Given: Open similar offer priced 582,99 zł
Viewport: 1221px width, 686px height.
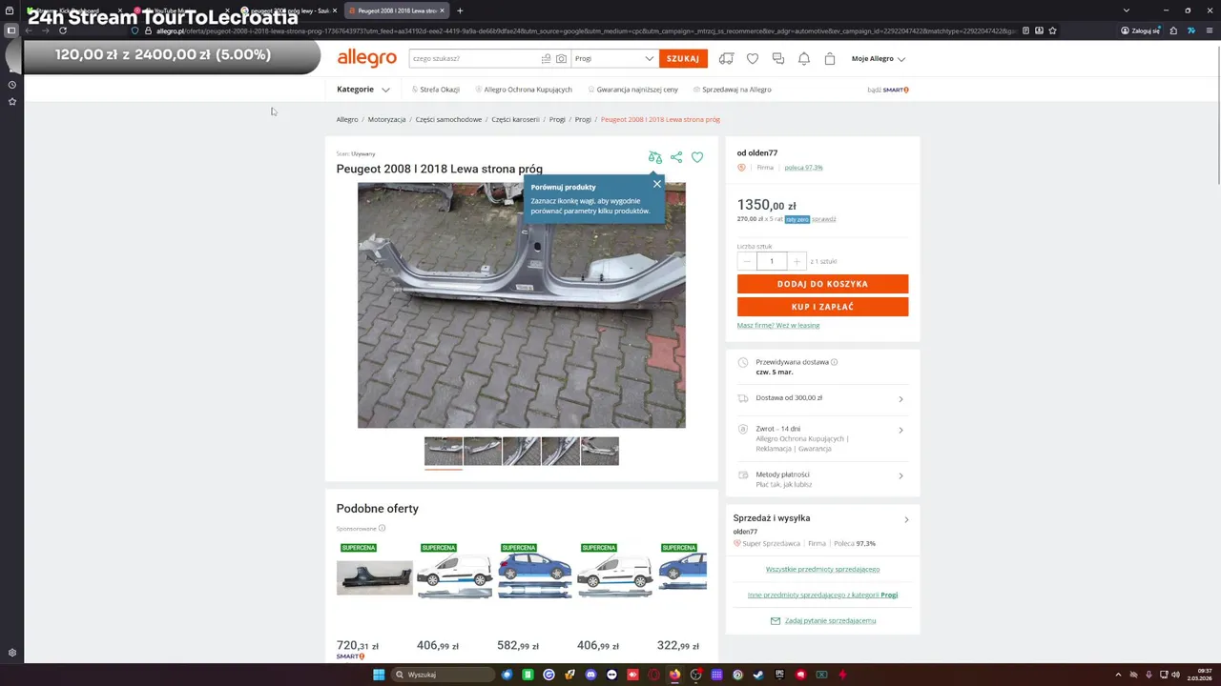Looking at the screenshot, I should tap(535, 600).
